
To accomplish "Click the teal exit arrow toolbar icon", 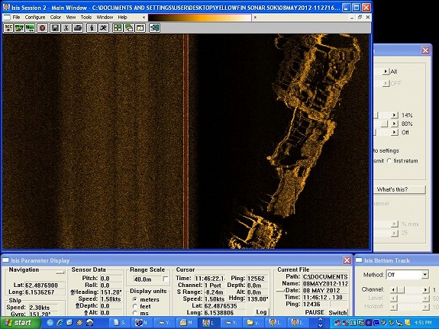I will click(x=154, y=28).
